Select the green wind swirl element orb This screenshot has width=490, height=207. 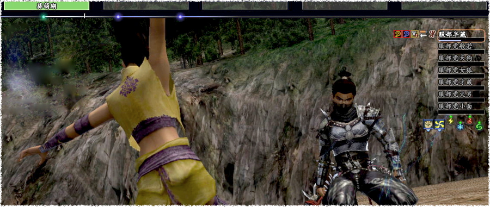pyautogui.click(x=479, y=126)
